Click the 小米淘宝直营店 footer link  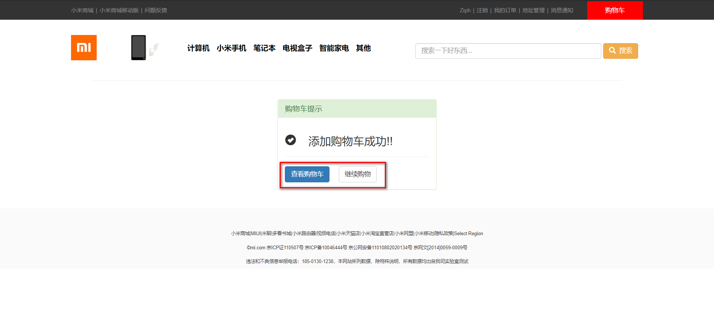[377, 233]
